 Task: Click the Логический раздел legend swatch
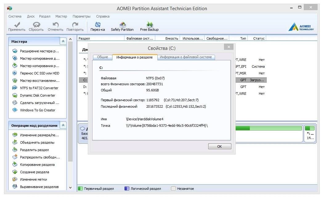point(127,189)
